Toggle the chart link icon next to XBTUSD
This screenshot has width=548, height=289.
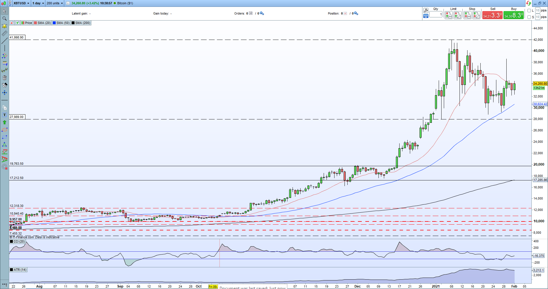coord(10,3)
